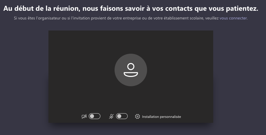Click the dark video preview panel
The image size is (266, 135).
pos(131,77)
